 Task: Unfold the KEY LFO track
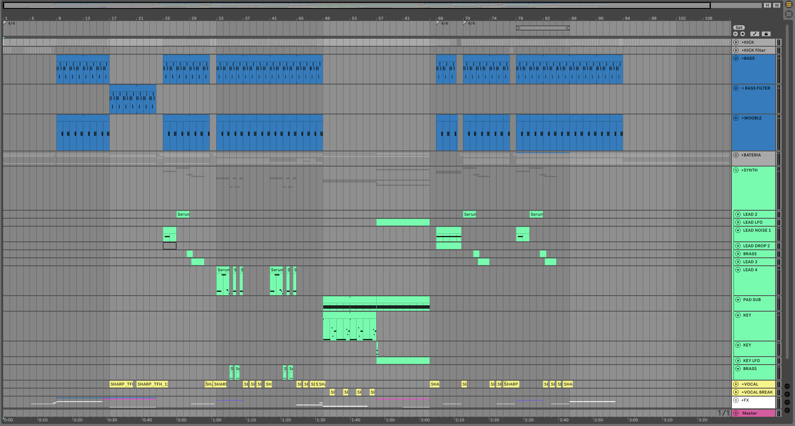738,361
